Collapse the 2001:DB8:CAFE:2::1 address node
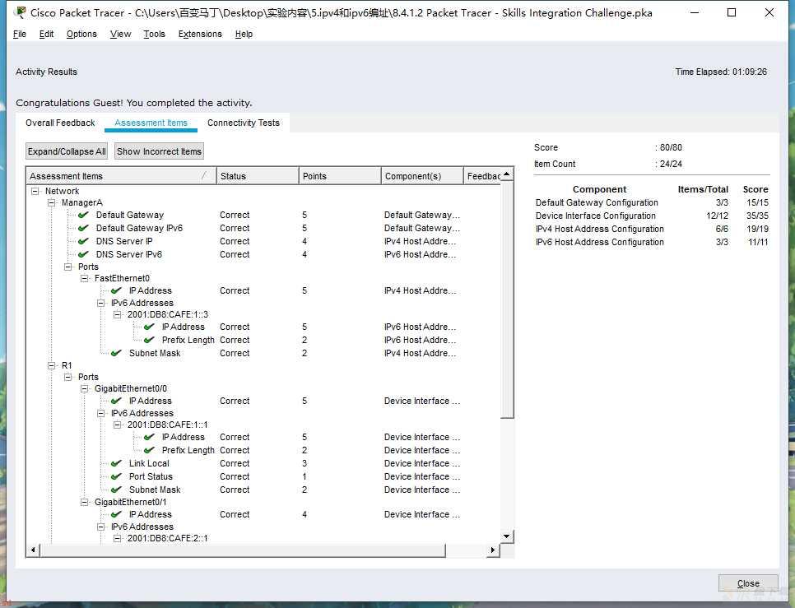This screenshot has height=608, width=795. tap(118, 538)
